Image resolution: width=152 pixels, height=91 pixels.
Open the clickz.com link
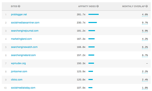[17, 80]
